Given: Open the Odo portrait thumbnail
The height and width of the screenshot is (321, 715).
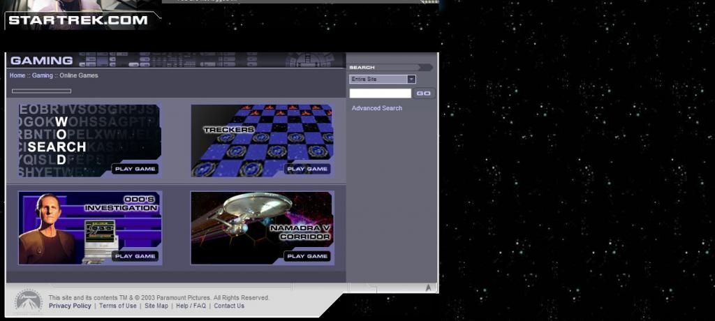Looking at the screenshot, I should (90, 227).
